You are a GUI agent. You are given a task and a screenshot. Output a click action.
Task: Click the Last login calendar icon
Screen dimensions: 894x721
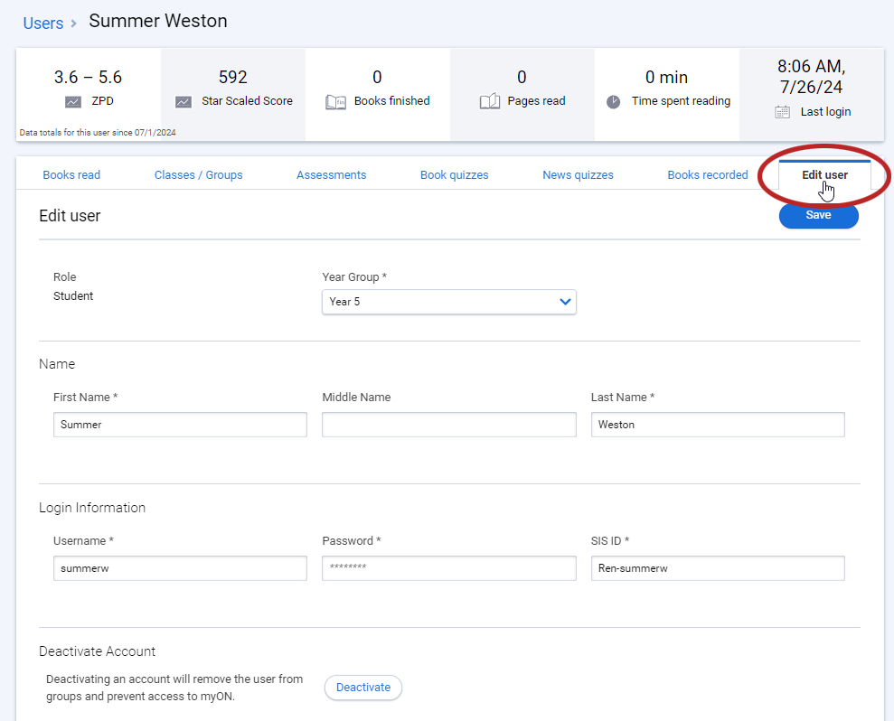click(x=782, y=112)
